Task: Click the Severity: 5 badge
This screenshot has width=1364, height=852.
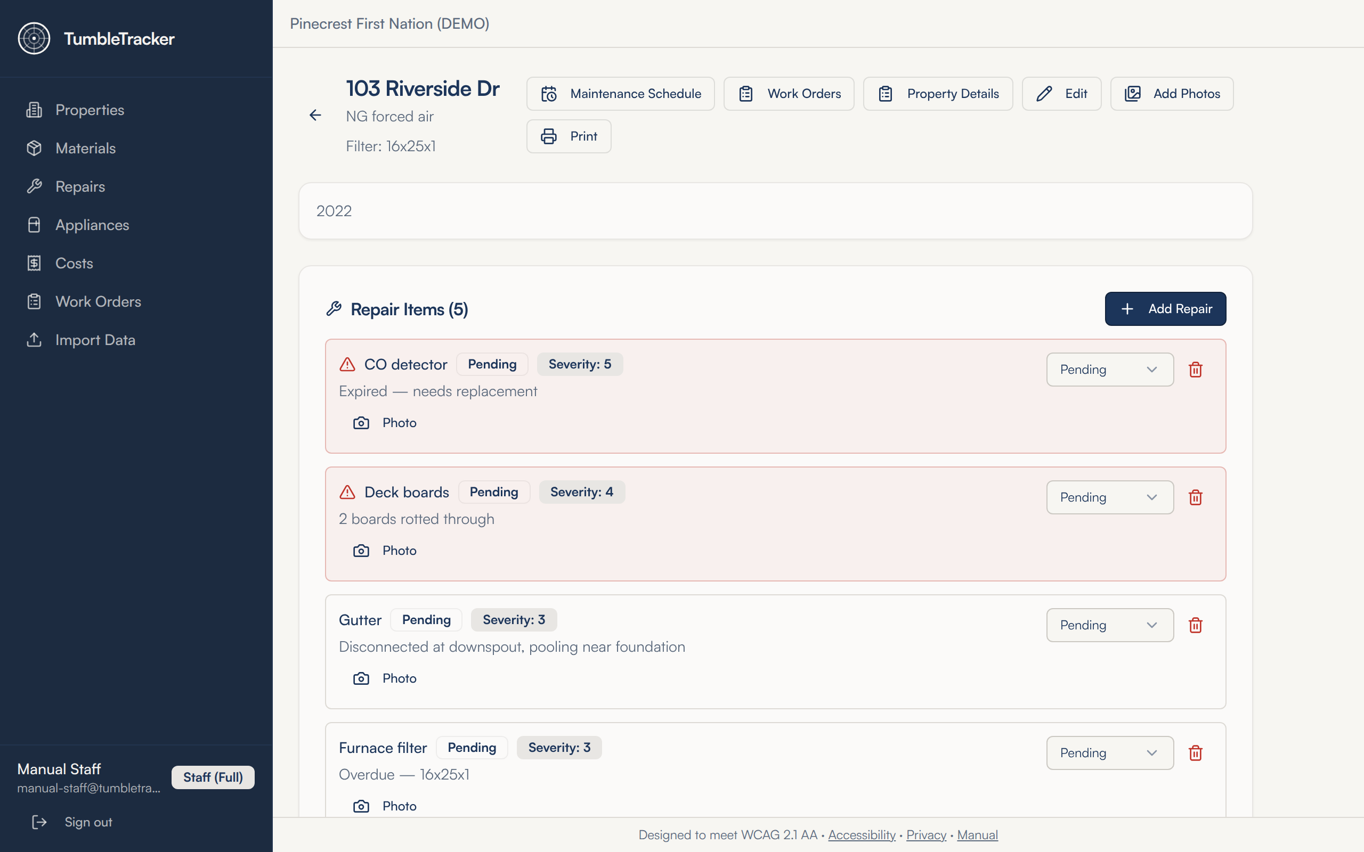Action: [x=579, y=365]
